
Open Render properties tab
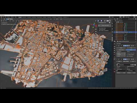point(114,46)
